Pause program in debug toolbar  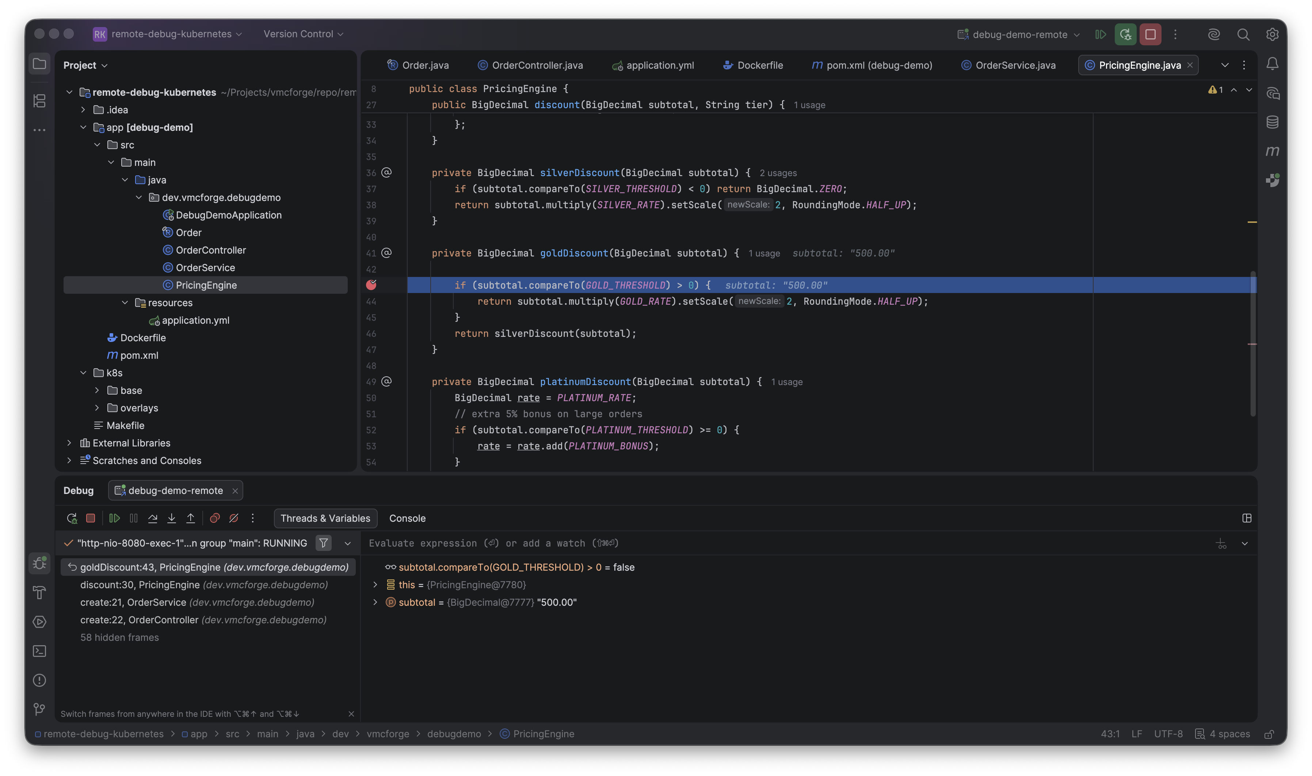[x=134, y=518]
